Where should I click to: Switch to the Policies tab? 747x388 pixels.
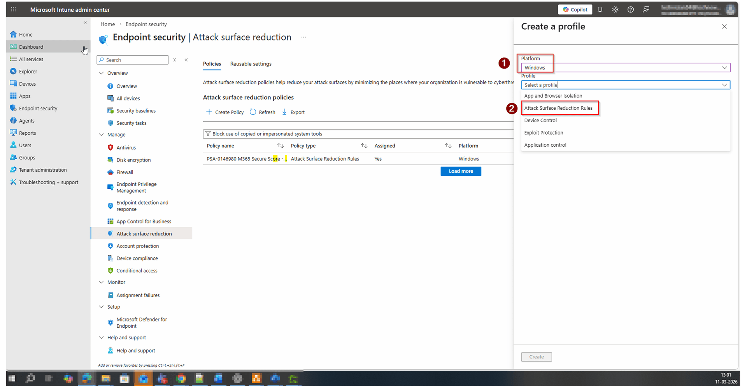[x=212, y=64]
